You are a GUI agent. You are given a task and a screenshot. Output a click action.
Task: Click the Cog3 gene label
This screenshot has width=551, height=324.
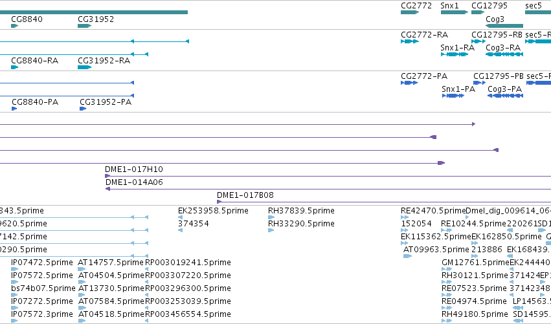(x=495, y=19)
